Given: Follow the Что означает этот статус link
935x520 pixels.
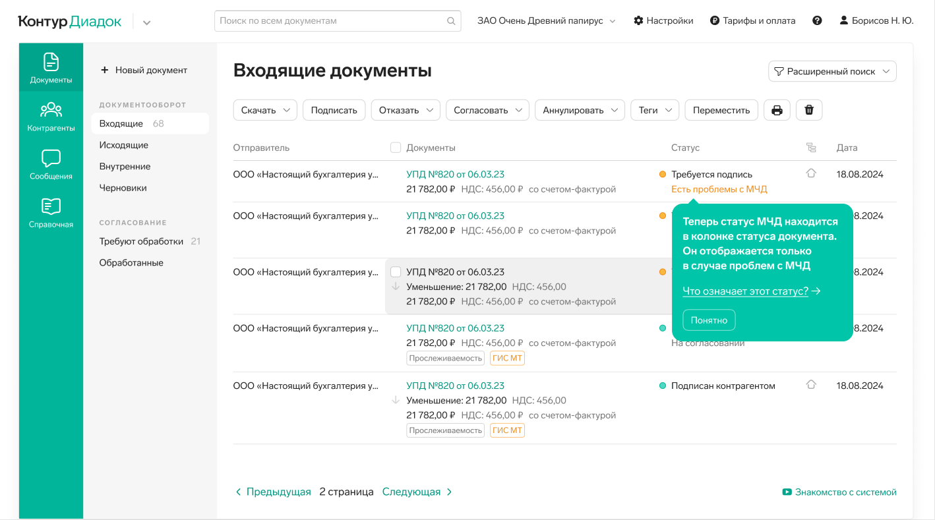Looking at the screenshot, I should point(746,291).
